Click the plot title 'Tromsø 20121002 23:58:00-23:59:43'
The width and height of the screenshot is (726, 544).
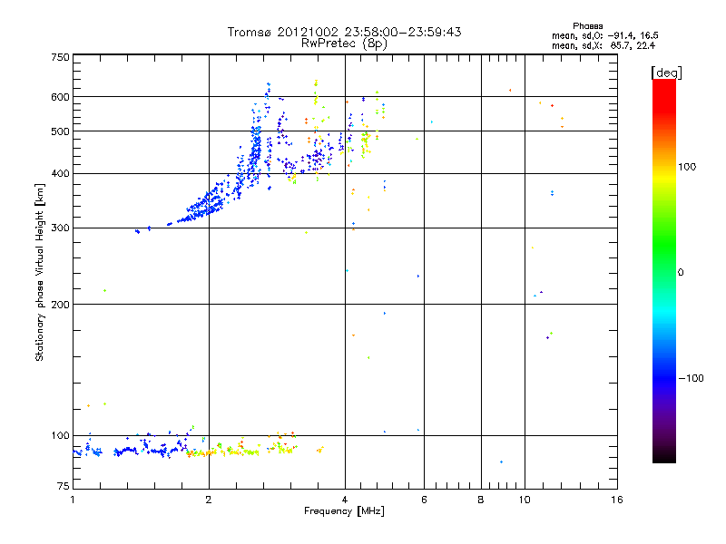click(x=344, y=32)
